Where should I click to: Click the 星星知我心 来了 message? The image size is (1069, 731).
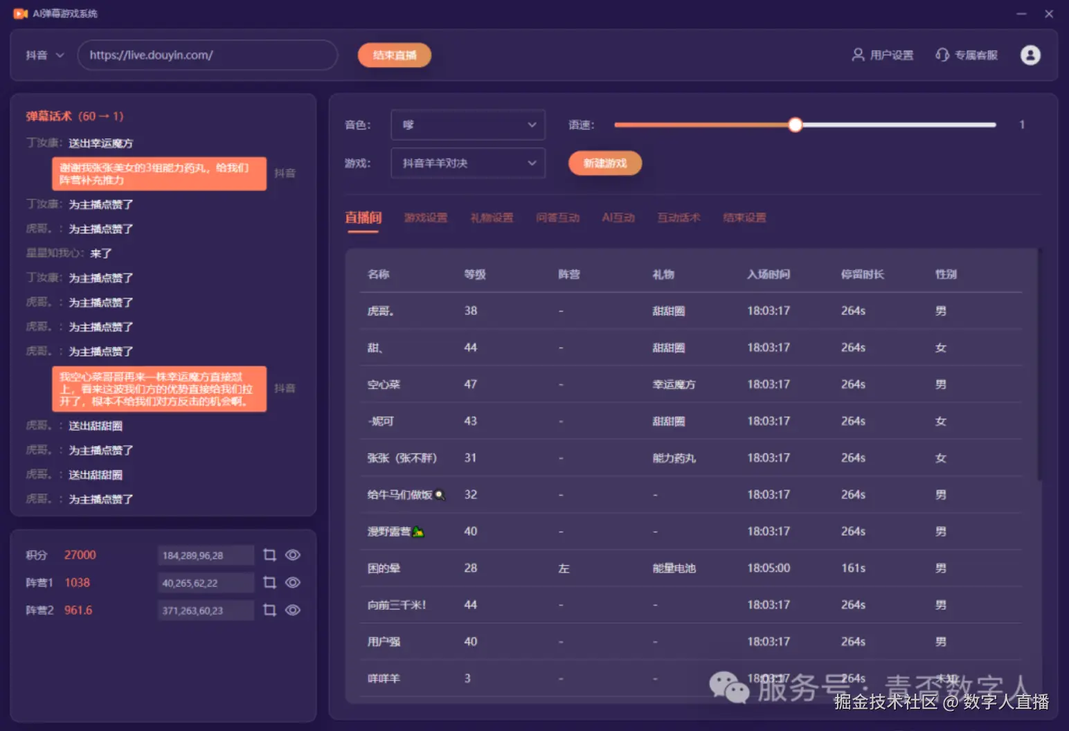tap(69, 253)
